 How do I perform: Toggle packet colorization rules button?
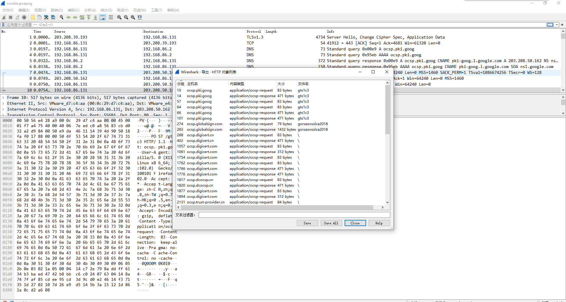coord(111,17)
